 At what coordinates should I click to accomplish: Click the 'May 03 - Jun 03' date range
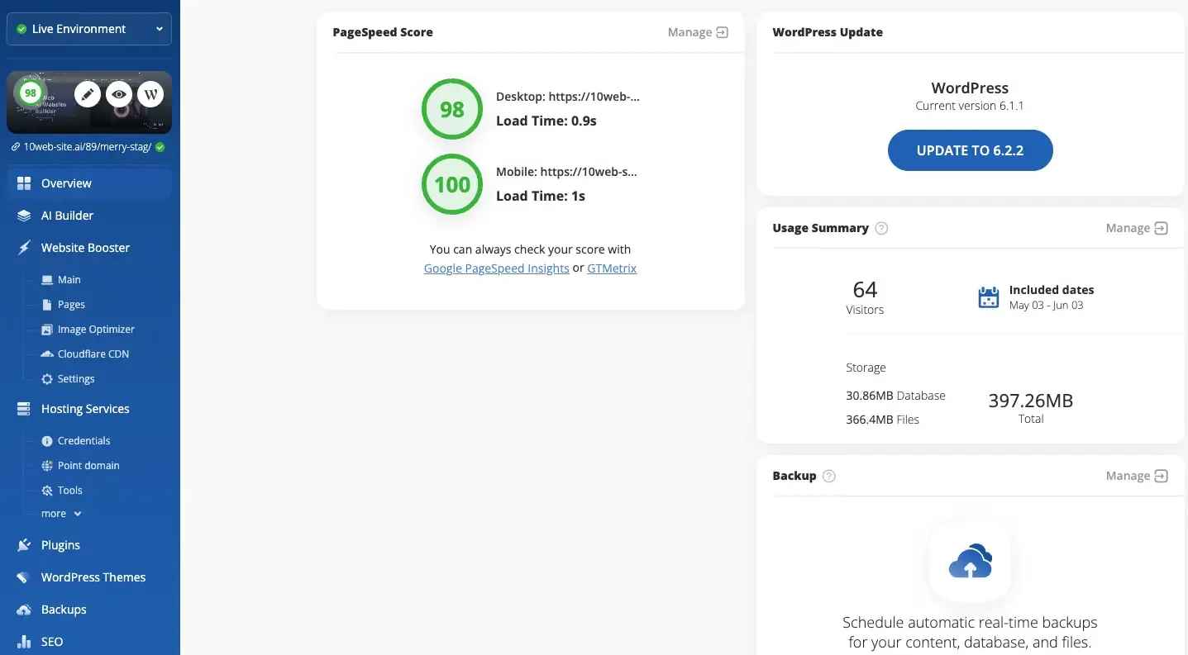click(x=1047, y=306)
